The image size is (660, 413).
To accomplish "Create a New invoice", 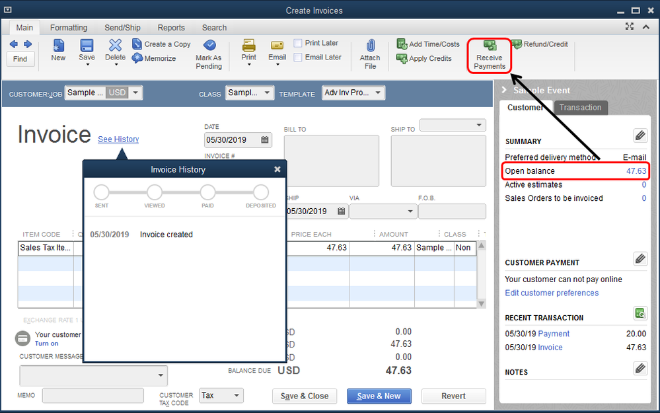I will tap(58, 50).
